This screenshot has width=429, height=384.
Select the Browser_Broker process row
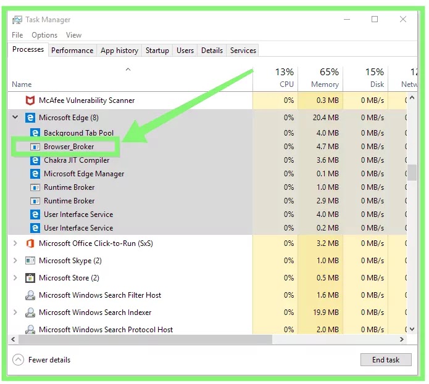(x=207, y=147)
